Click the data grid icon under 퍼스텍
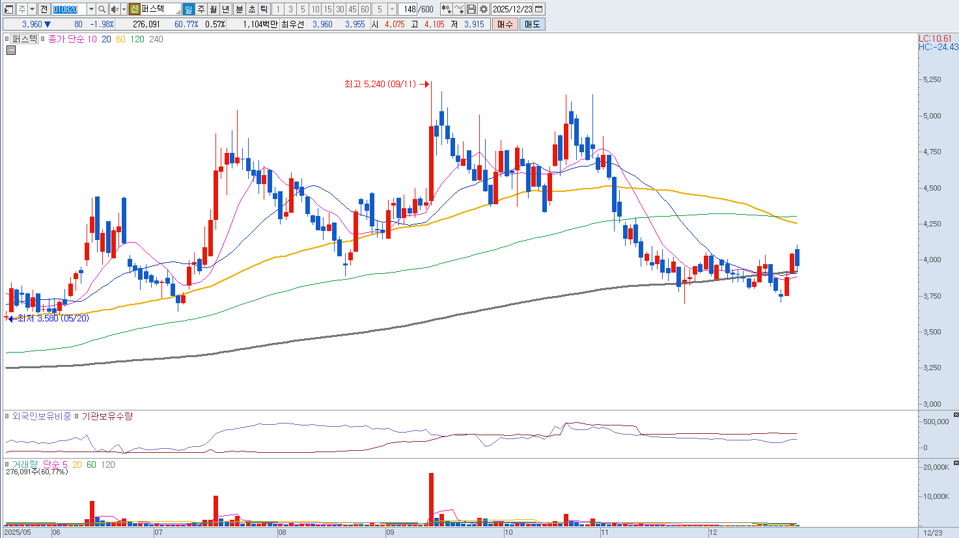959x538 pixels. click(10, 50)
